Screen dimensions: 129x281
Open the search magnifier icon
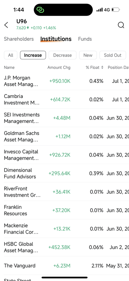[121, 25]
